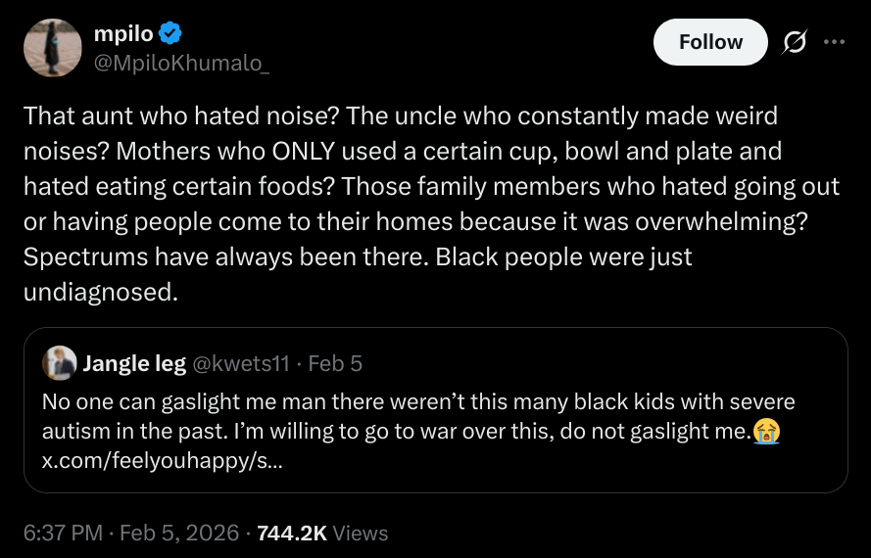Open the Grok slashed-circle icon

click(x=795, y=42)
